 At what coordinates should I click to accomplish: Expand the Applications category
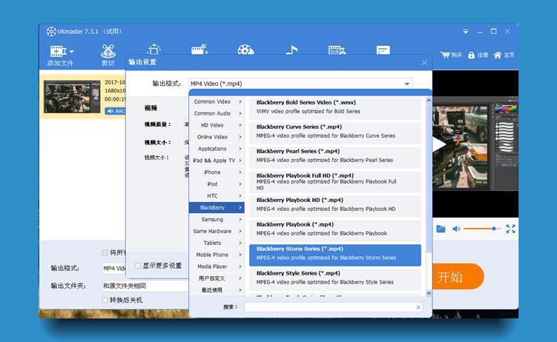(217, 149)
